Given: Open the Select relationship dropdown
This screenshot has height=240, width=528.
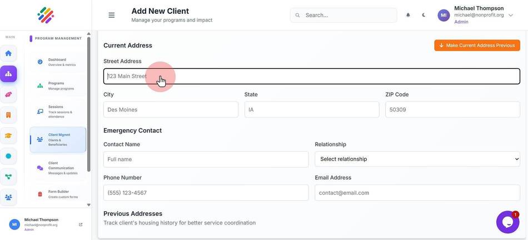Looking at the screenshot, I should pyautogui.click(x=417, y=159).
